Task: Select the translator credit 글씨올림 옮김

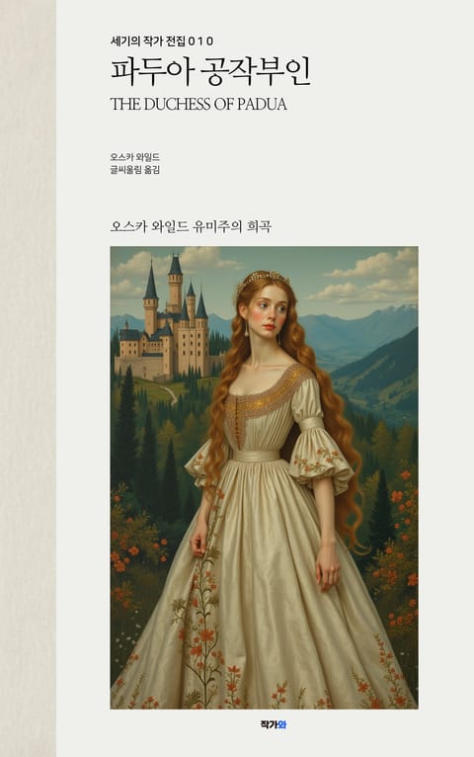Action: pyautogui.click(x=135, y=169)
